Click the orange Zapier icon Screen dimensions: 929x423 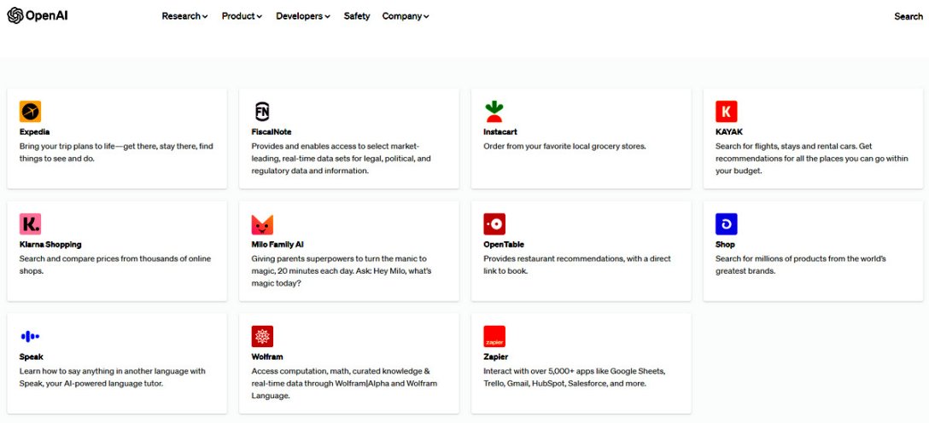(494, 337)
